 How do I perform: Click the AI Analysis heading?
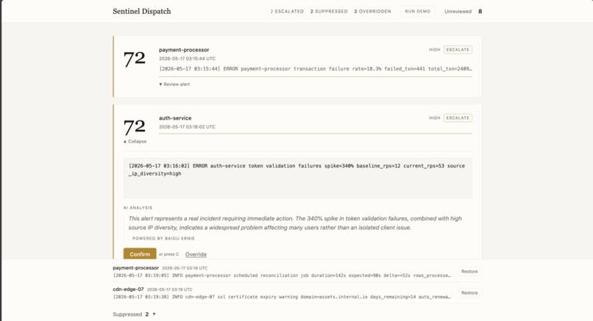point(138,208)
